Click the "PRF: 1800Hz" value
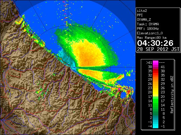The width and height of the screenshot is (181, 135). click(x=148, y=29)
